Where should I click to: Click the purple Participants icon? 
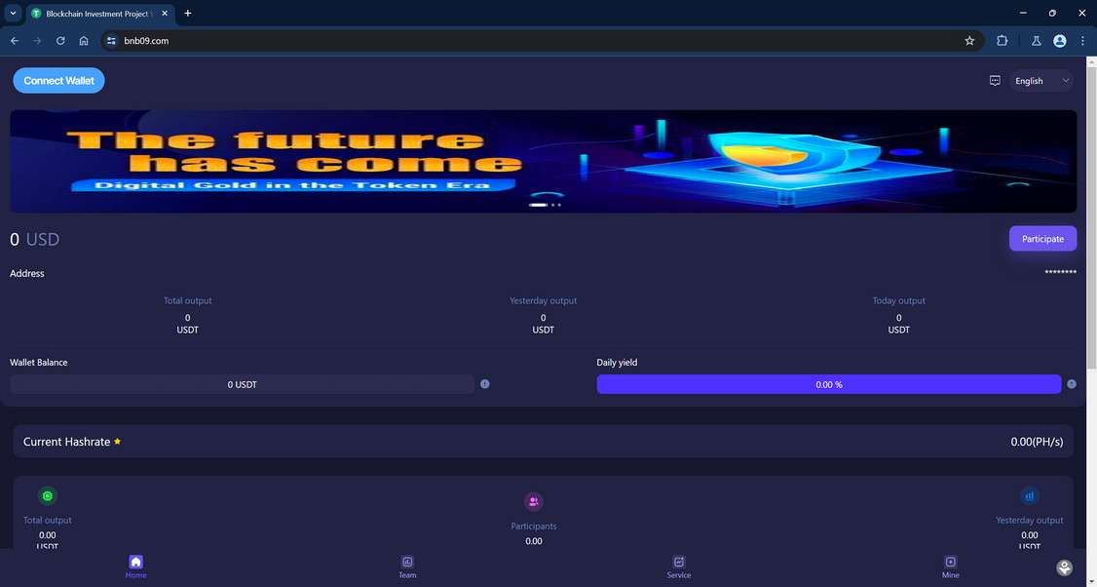533,501
